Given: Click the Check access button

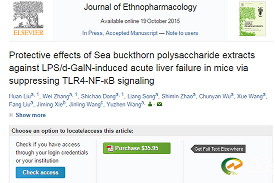Looking at the screenshot, I should point(40,173).
